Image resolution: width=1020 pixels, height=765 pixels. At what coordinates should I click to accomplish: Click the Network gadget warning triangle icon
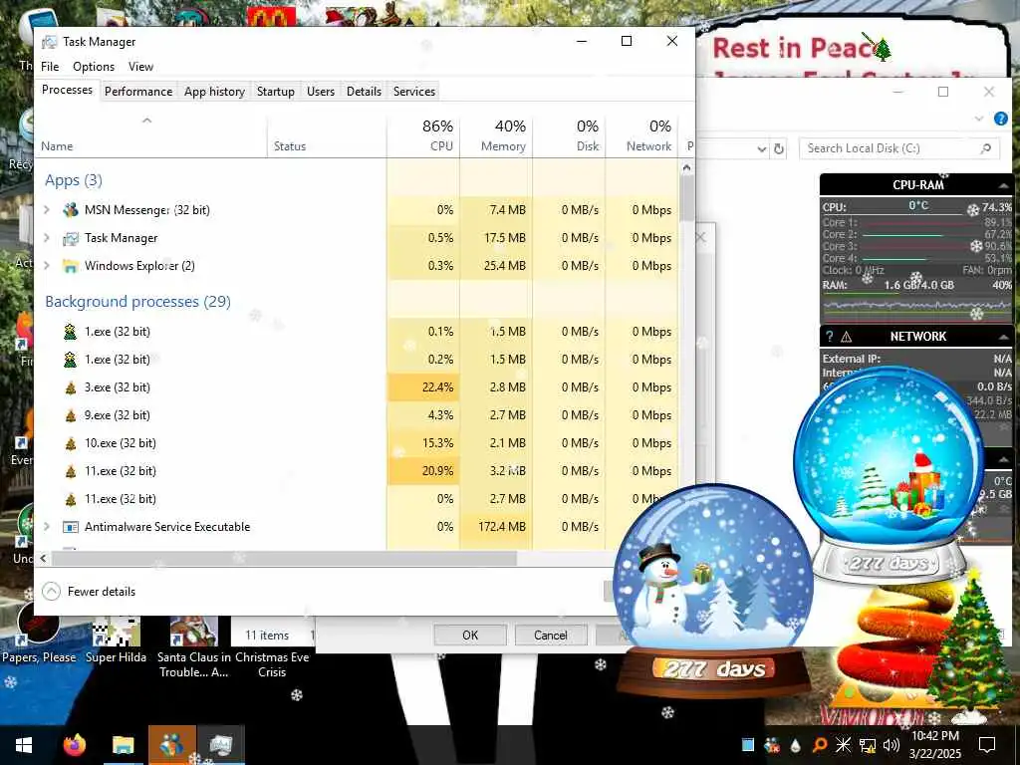point(847,337)
